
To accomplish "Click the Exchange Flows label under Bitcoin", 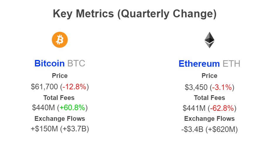I will coord(60,118).
